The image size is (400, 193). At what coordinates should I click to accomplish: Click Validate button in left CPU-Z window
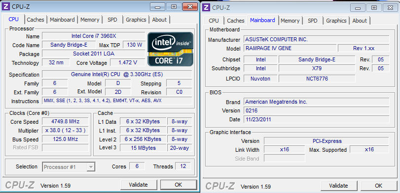coord(138,185)
